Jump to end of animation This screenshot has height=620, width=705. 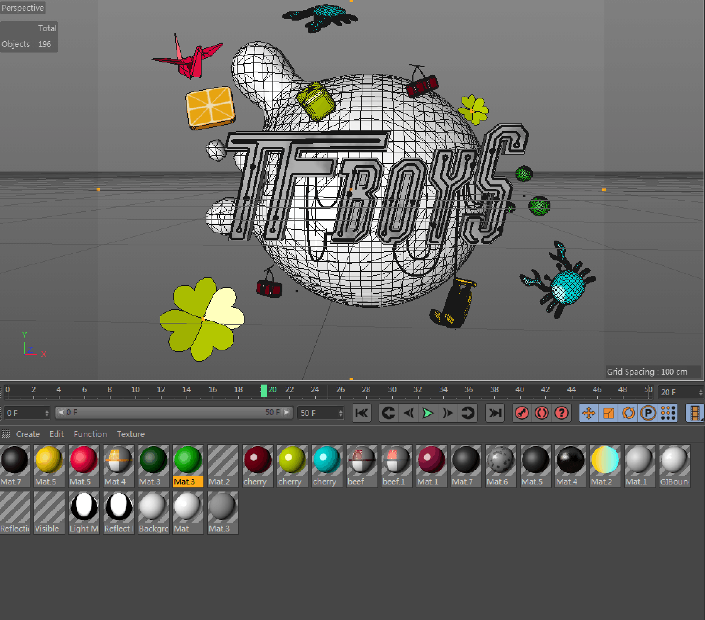coord(495,413)
